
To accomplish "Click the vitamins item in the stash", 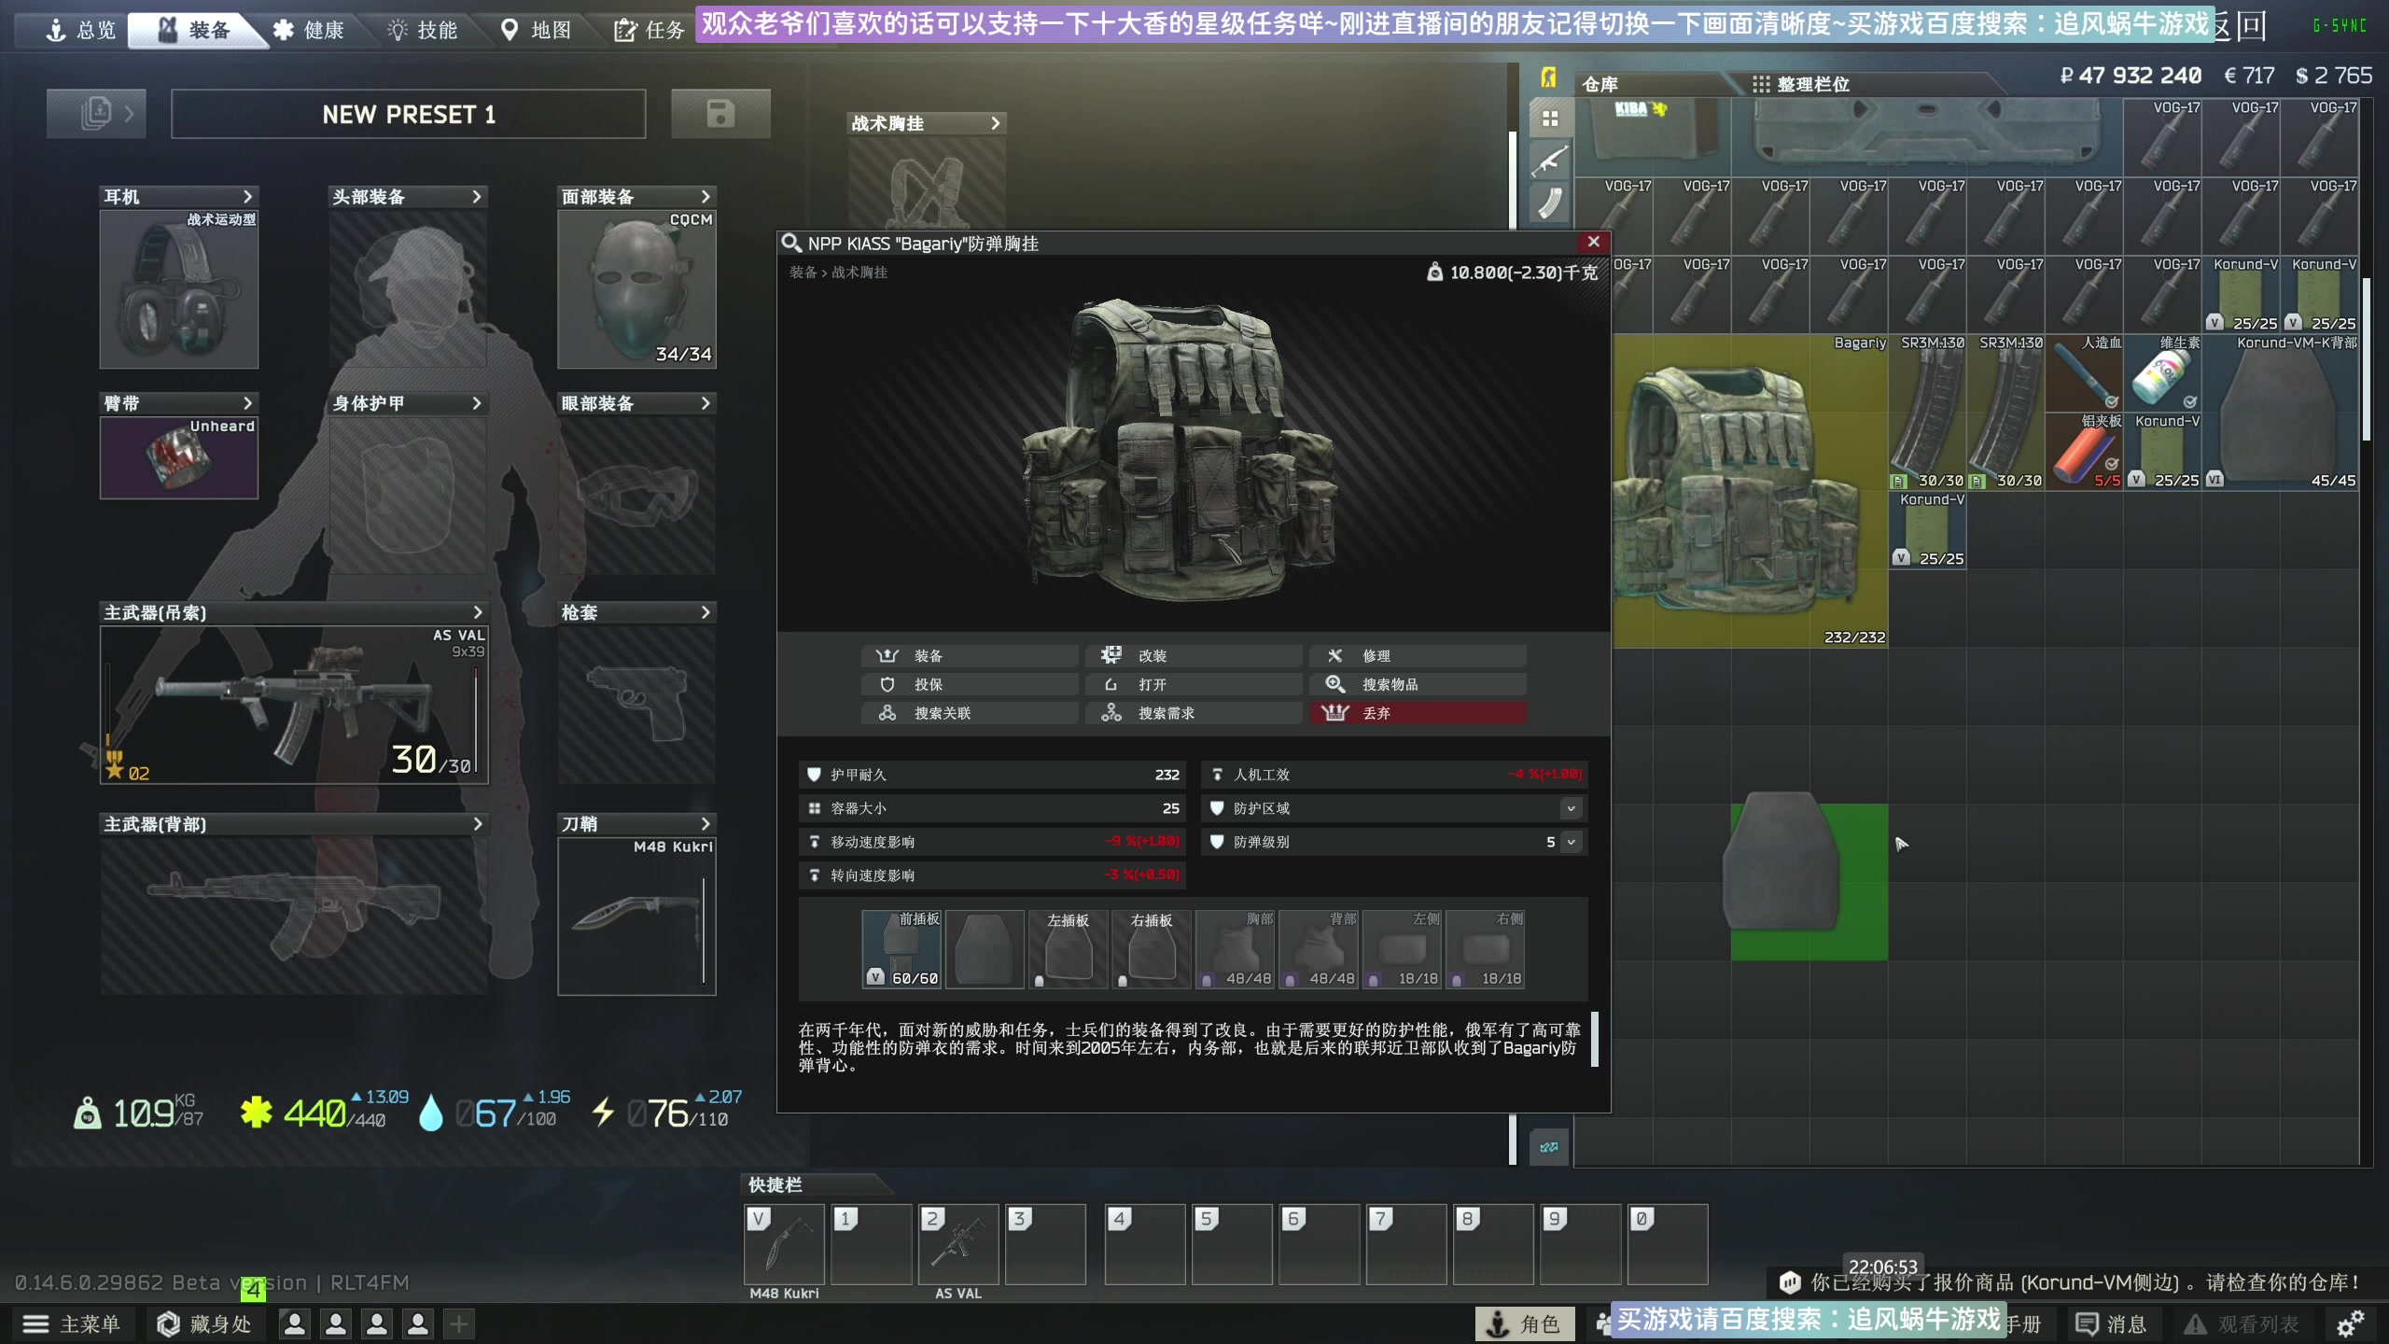I will click(2163, 374).
